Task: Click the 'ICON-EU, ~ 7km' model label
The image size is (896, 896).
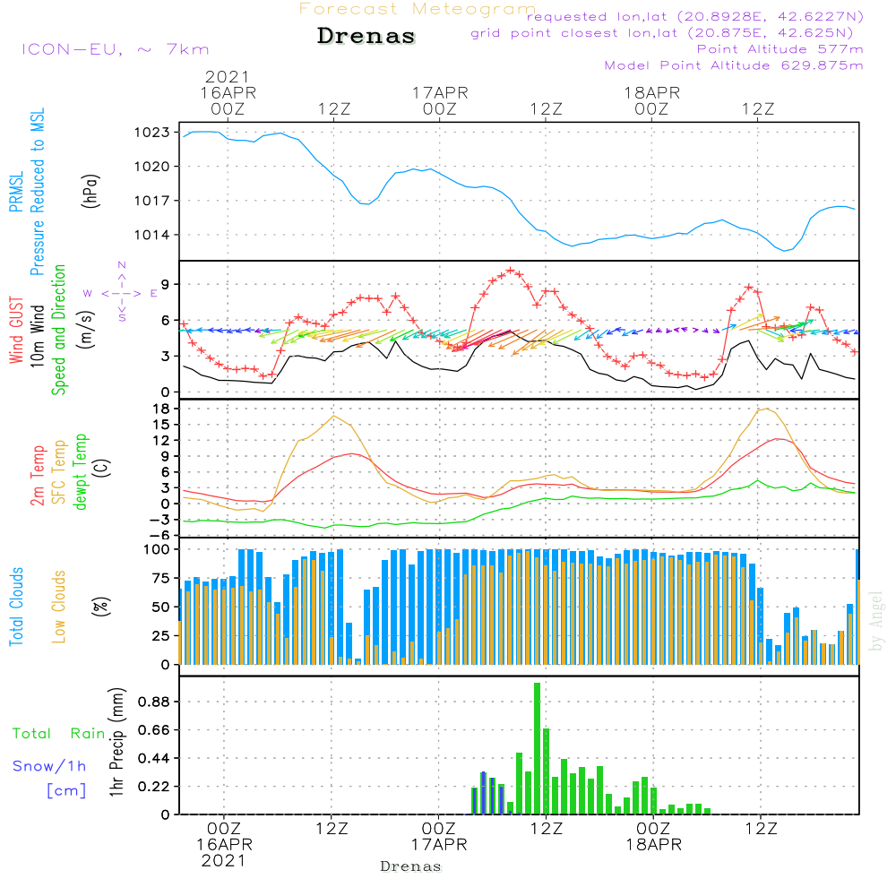Action: coord(116,49)
